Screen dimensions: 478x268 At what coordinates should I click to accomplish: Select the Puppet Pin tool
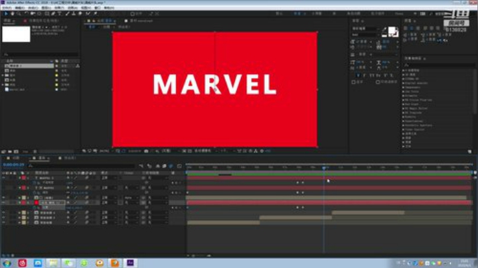coord(96,14)
